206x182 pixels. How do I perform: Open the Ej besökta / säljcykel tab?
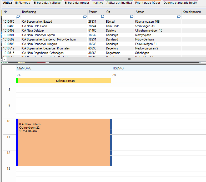(47, 3)
